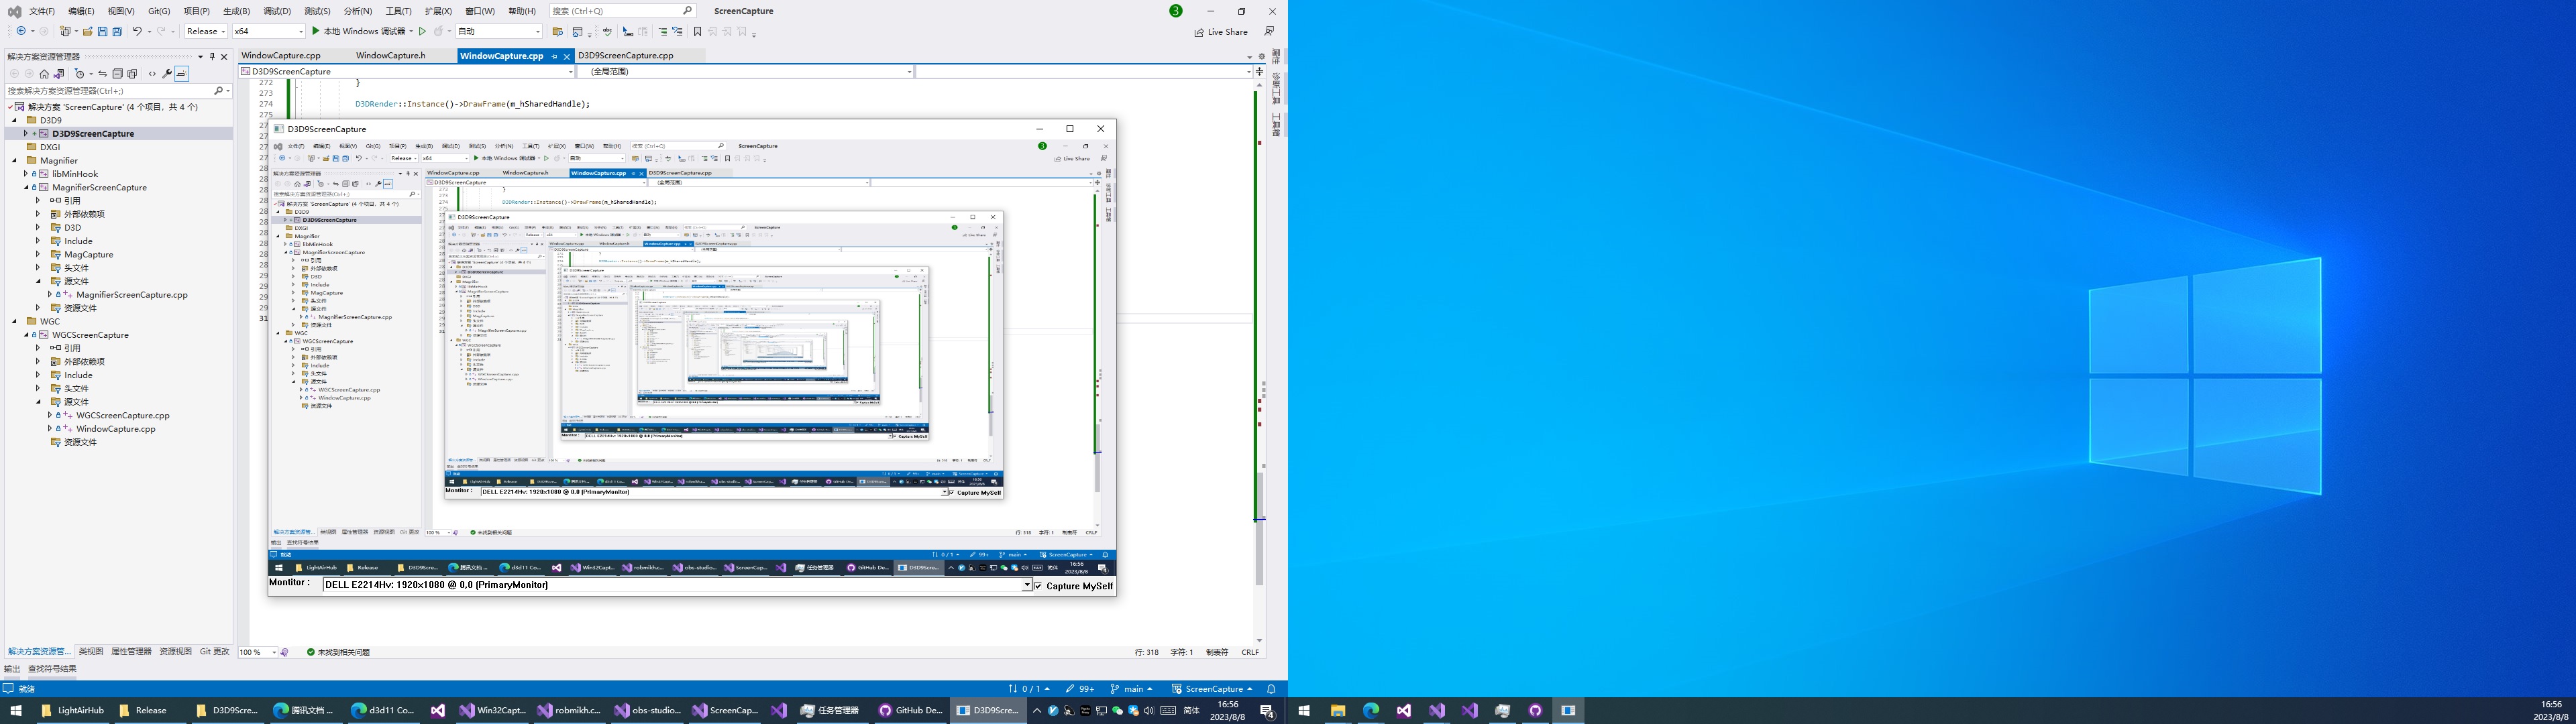The image size is (2576, 724).
Task: Toggle the Capture MySelf checkbox
Action: [x=1038, y=586]
